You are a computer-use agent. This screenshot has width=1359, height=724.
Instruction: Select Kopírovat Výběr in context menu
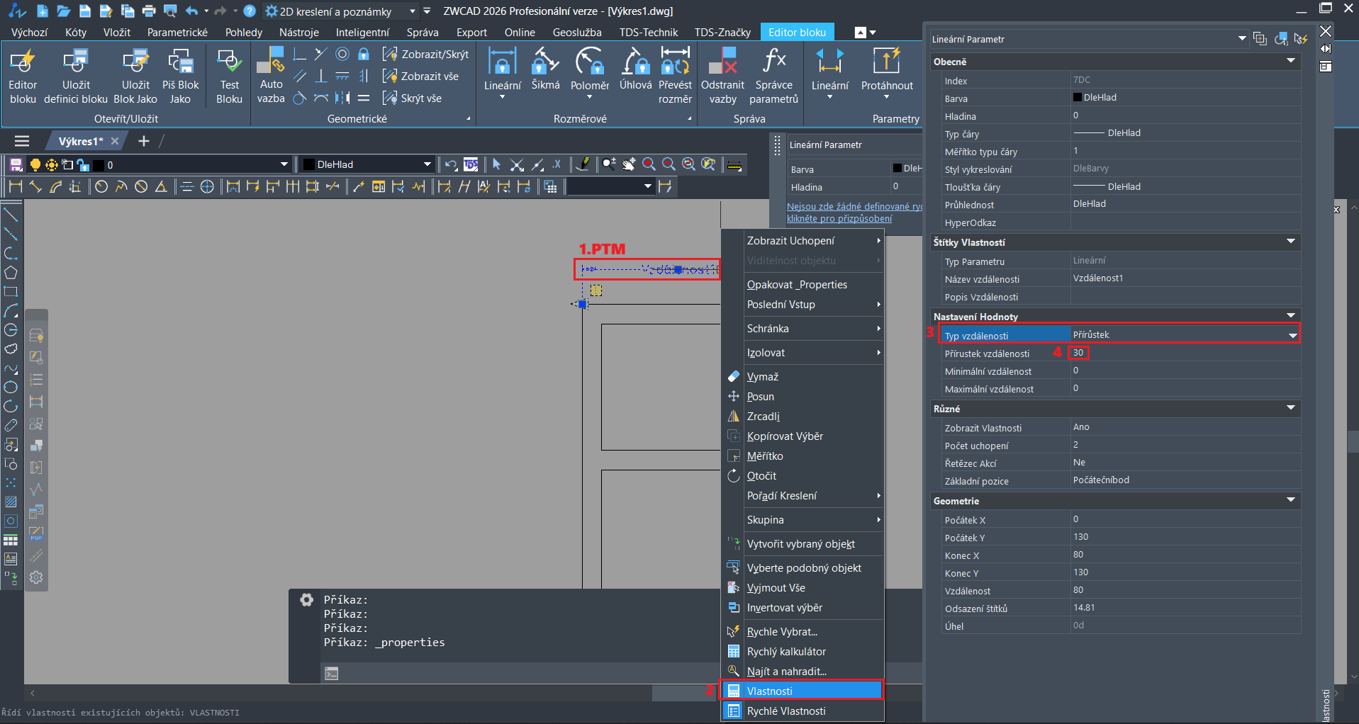[x=802, y=436]
